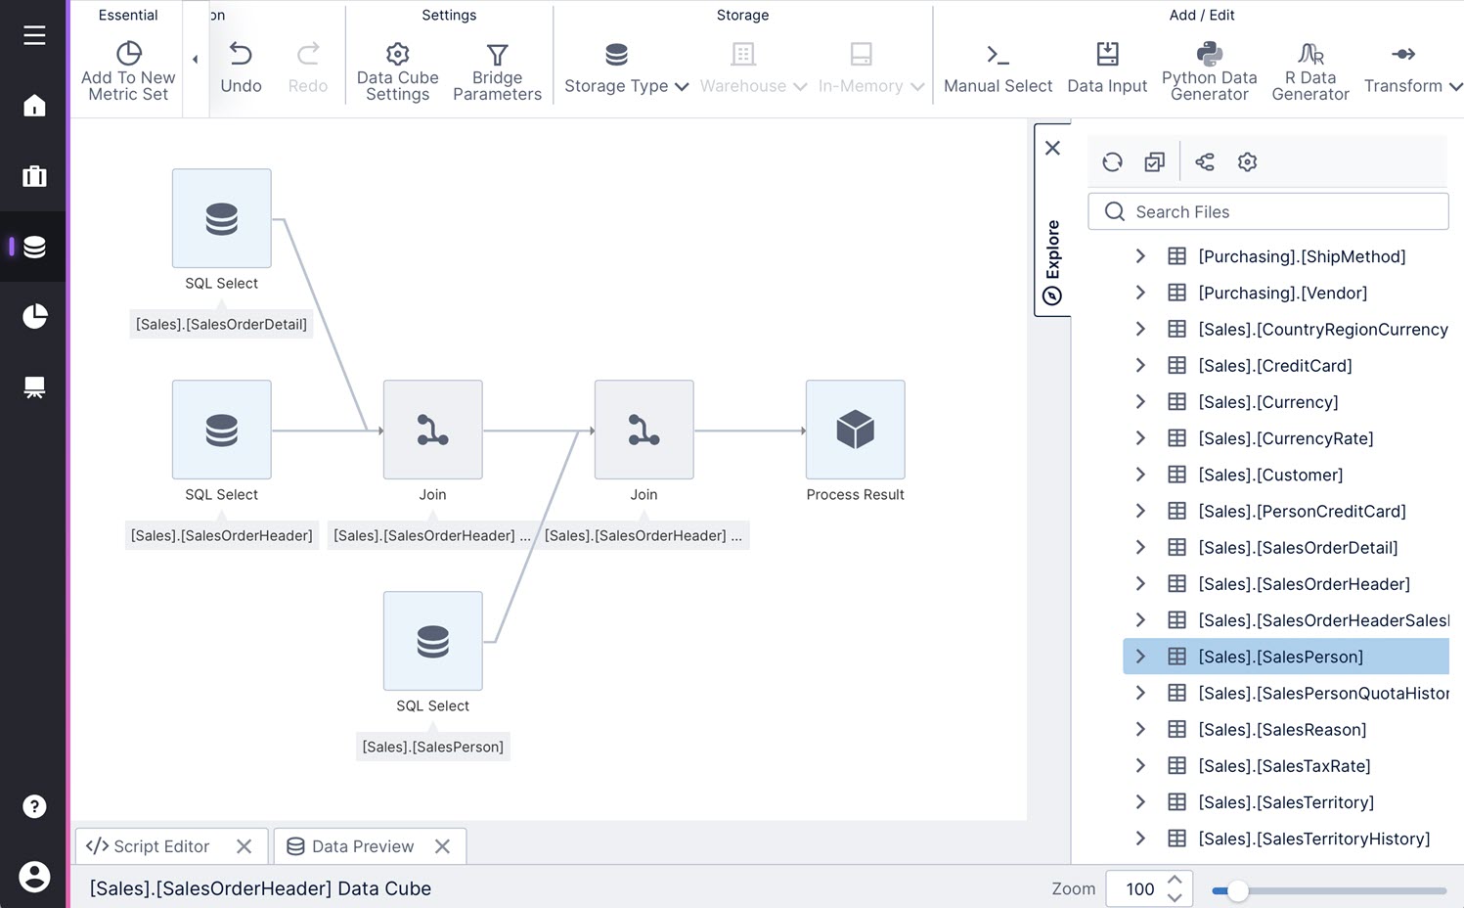Open the Explore panel settings gear
Viewport: 1464px width, 908px height.
pos(1247,162)
